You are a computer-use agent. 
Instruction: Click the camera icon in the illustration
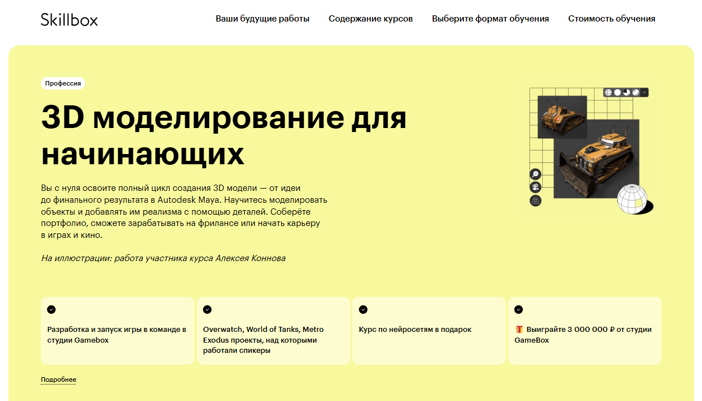coord(535,187)
